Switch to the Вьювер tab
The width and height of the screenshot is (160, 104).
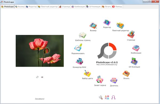coord(20,7)
